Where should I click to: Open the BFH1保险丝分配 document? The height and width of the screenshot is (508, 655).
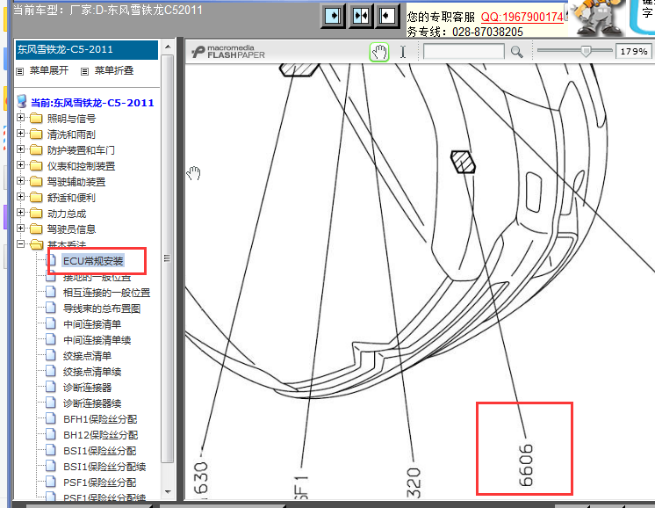click(100, 419)
